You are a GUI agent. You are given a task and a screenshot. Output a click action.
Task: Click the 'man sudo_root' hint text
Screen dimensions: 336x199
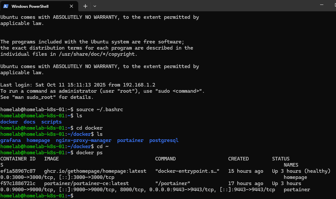click(34, 97)
